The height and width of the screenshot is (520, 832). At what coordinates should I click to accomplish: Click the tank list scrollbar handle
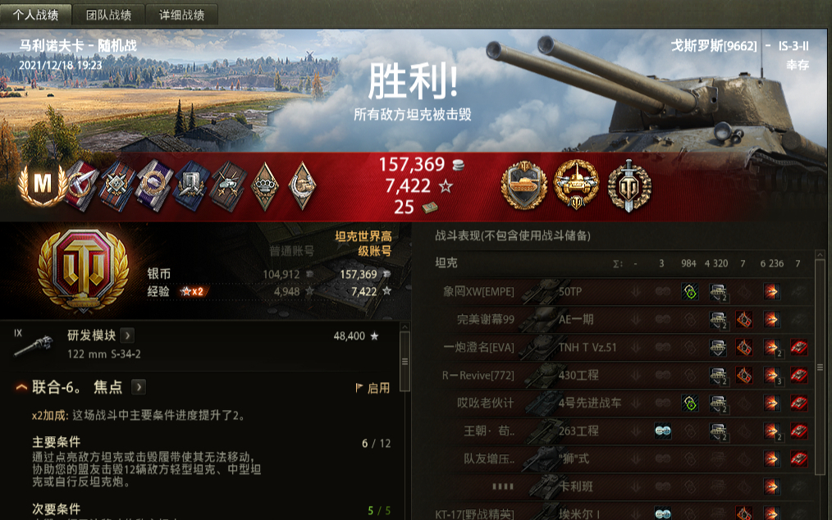tap(821, 367)
